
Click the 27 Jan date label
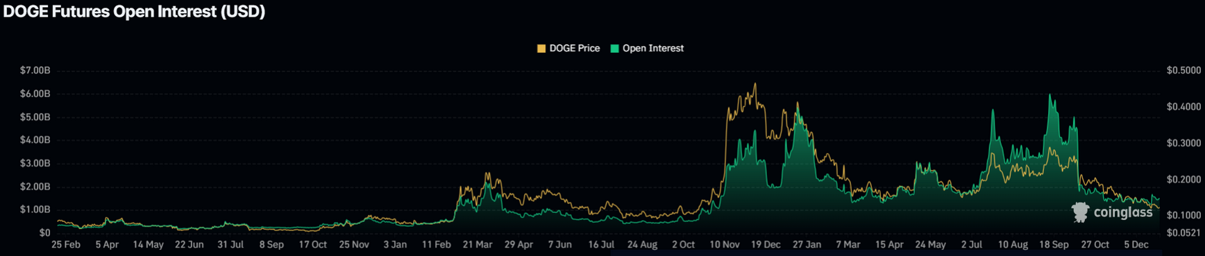tap(807, 245)
